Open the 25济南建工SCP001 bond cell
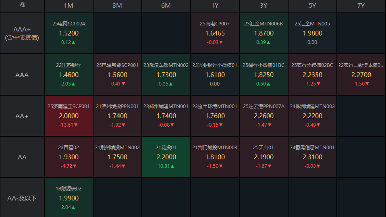 (68, 116)
